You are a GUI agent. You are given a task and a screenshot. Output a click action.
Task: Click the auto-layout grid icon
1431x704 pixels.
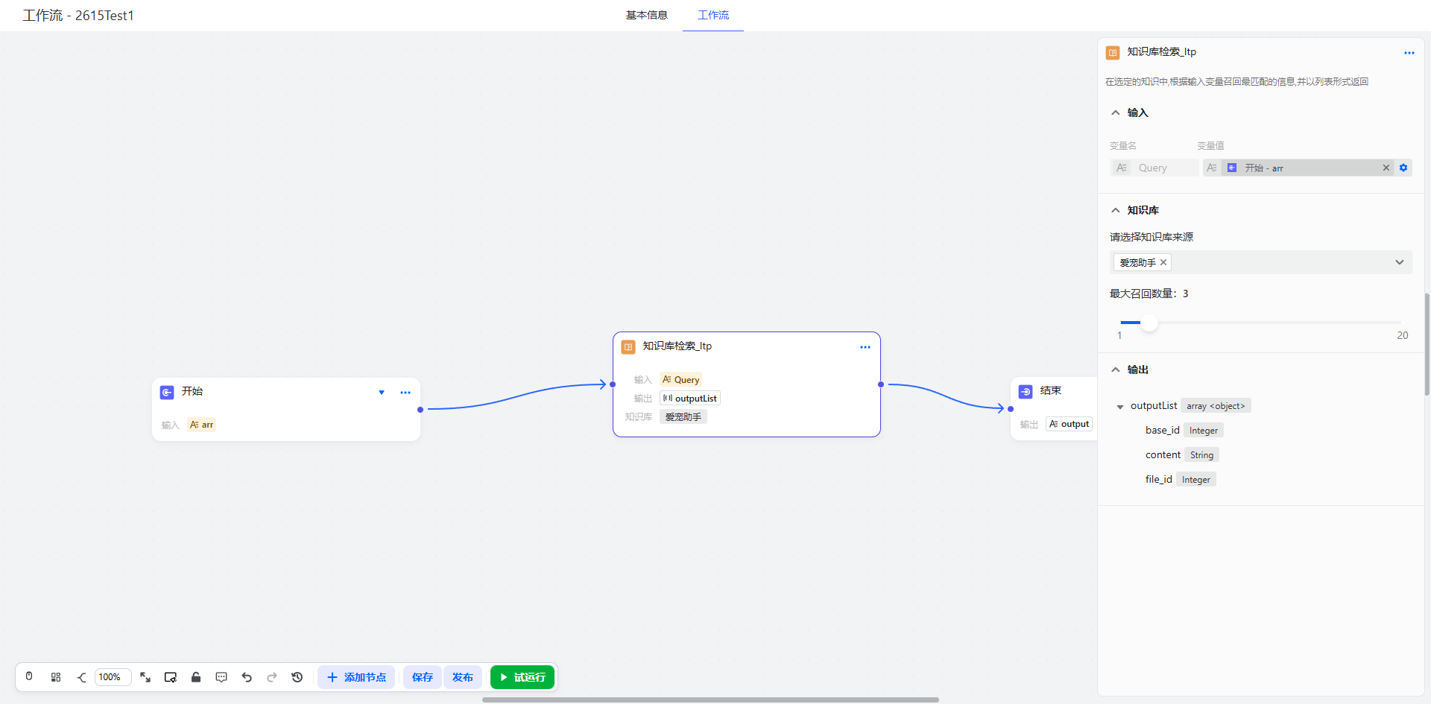tap(56, 677)
